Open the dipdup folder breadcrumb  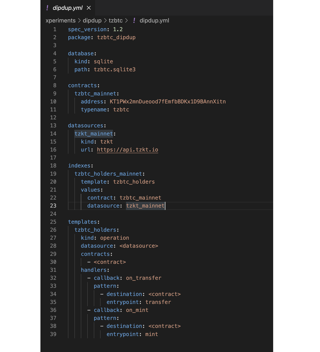click(x=92, y=20)
